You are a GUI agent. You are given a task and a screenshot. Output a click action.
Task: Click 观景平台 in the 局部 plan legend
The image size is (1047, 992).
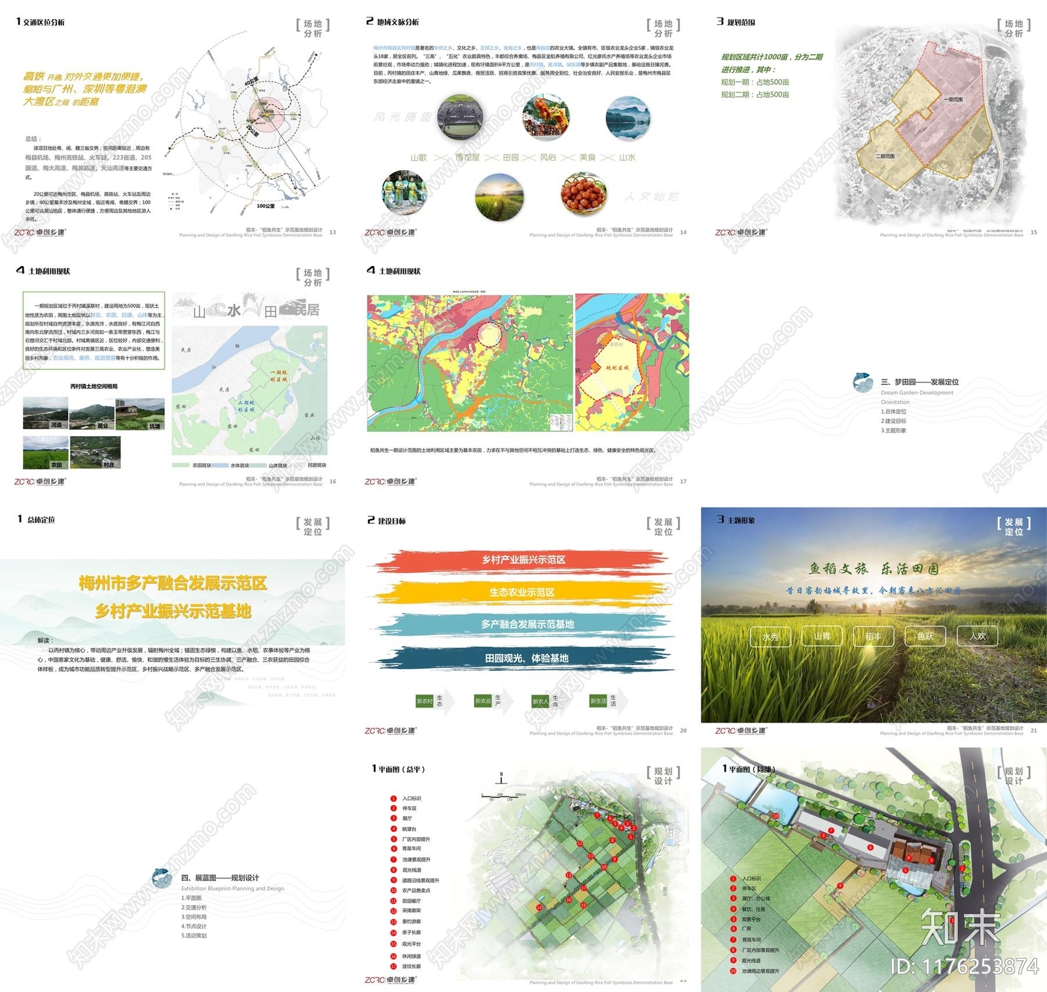click(751, 919)
